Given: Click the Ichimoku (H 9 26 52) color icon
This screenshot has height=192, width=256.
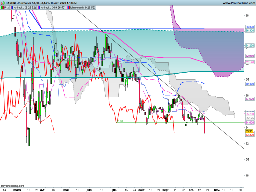Looking at the screenshot, I should [39, 7].
